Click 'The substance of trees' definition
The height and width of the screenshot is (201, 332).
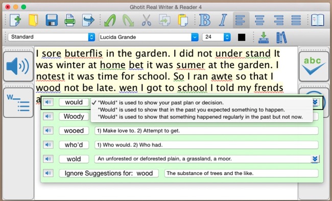coord(242,173)
